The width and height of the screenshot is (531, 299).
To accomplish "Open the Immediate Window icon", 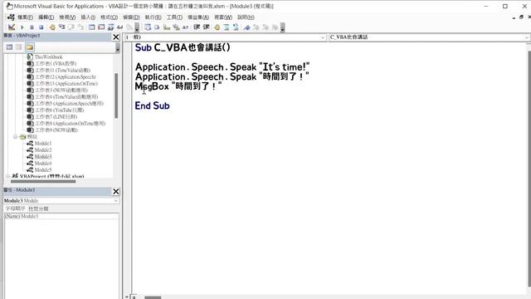I will click(x=101, y=27).
